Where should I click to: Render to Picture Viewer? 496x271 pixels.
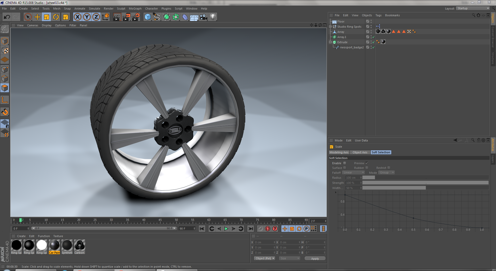pyautogui.click(x=126, y=17)
